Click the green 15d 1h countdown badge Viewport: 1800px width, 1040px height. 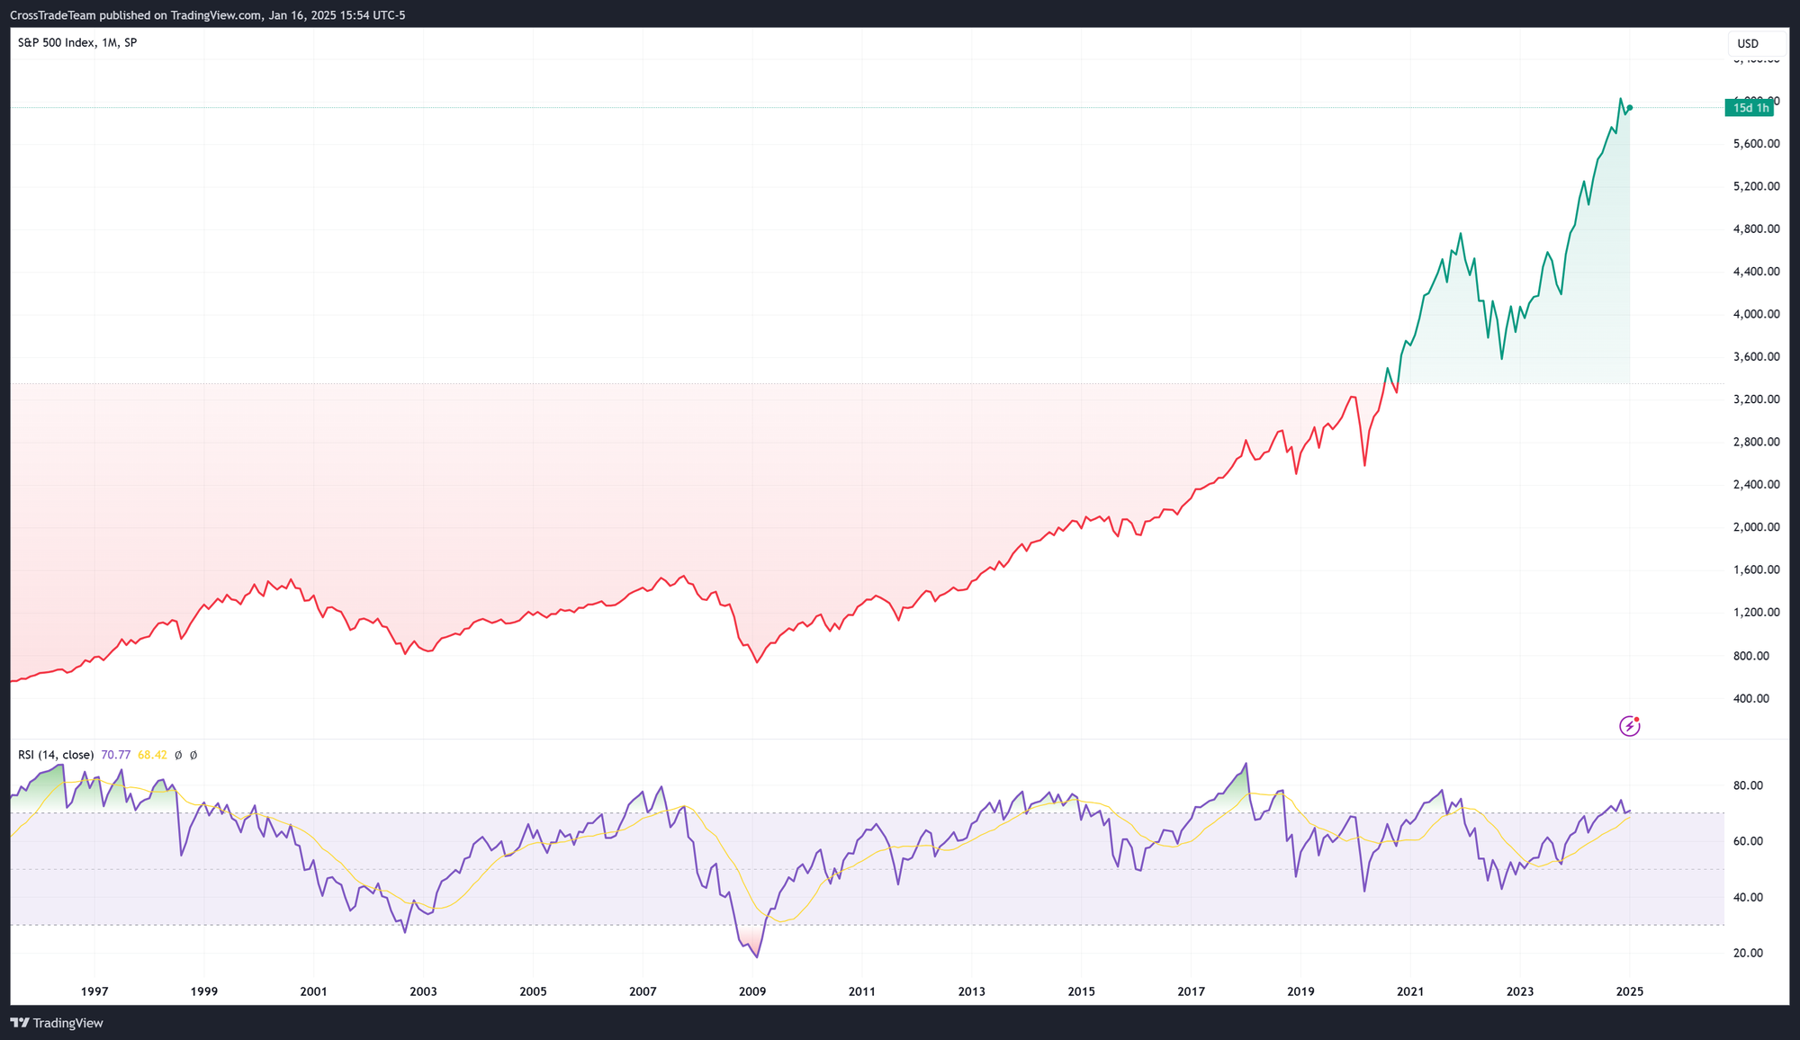[1749, 108]
